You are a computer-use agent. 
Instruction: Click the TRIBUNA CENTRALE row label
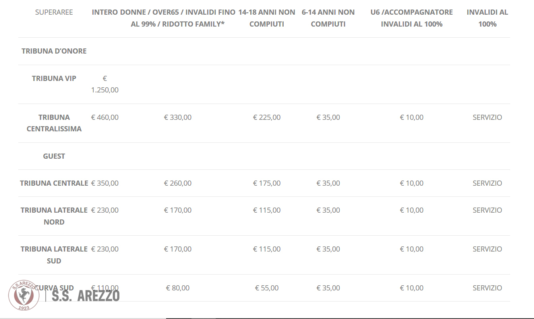54,183
